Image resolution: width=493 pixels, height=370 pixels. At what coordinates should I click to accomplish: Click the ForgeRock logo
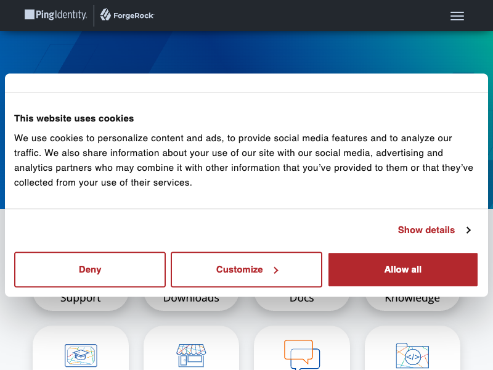point(127,15)
